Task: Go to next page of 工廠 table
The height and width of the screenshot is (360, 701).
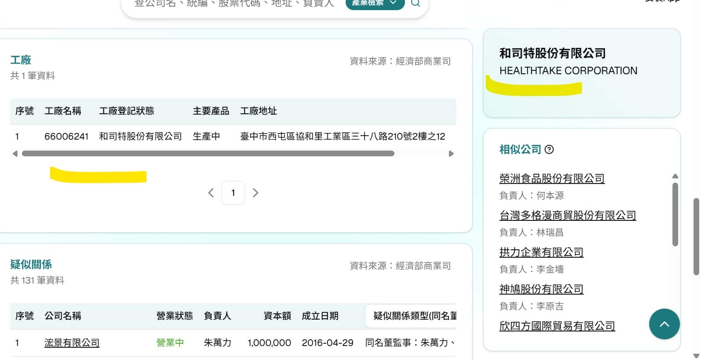Action: (x=256, y=193)
